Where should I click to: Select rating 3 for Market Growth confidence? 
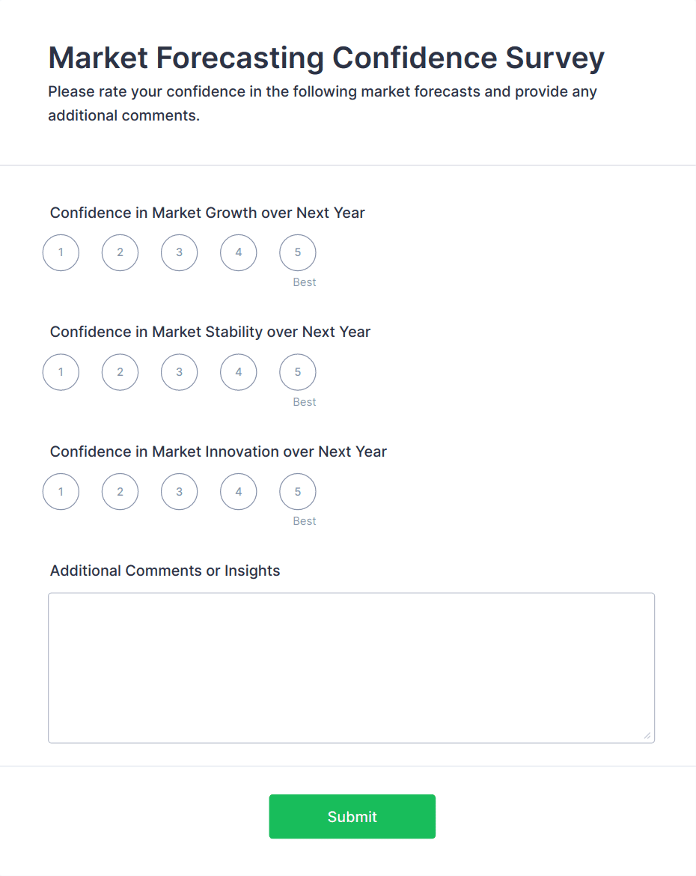179,252
